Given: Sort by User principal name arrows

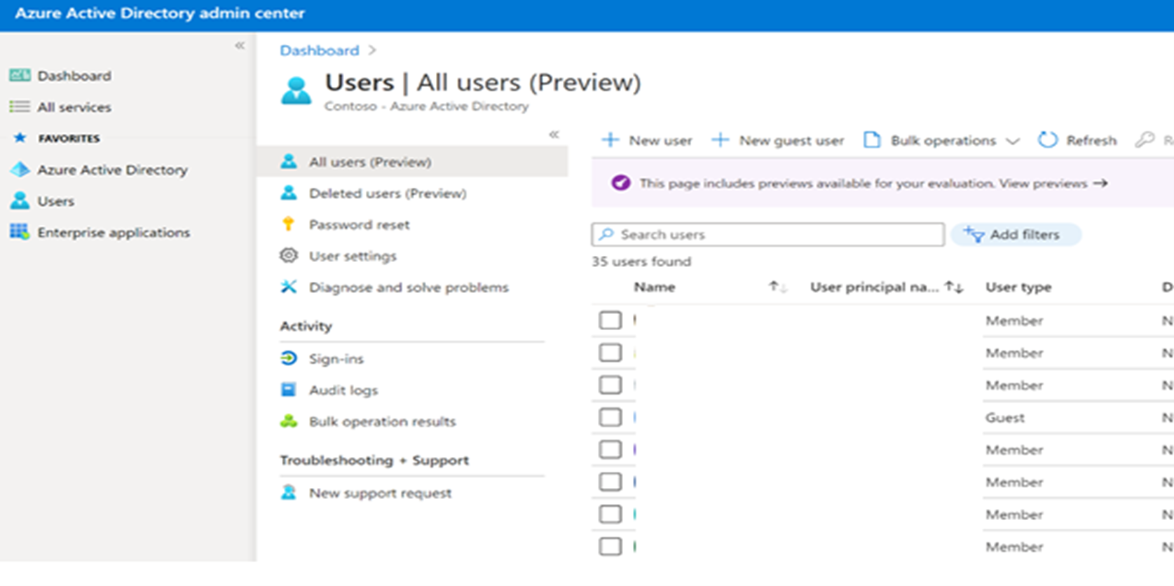Looking at the screenshot, I should (954, 287).
